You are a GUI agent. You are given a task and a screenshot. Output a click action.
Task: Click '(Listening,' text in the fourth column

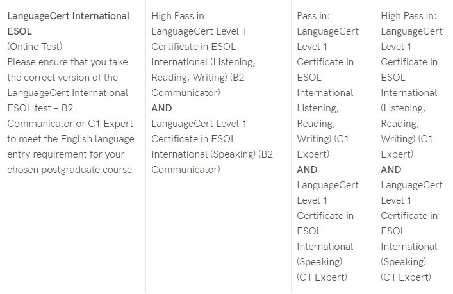[x=403, y=108]
